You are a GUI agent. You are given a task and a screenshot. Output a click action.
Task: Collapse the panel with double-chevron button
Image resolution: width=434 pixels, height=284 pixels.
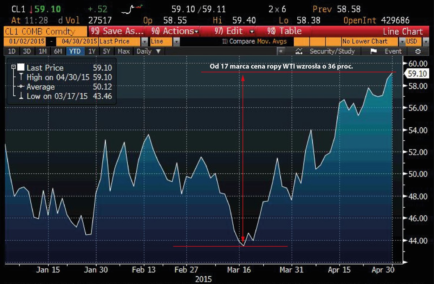point(280,51)
